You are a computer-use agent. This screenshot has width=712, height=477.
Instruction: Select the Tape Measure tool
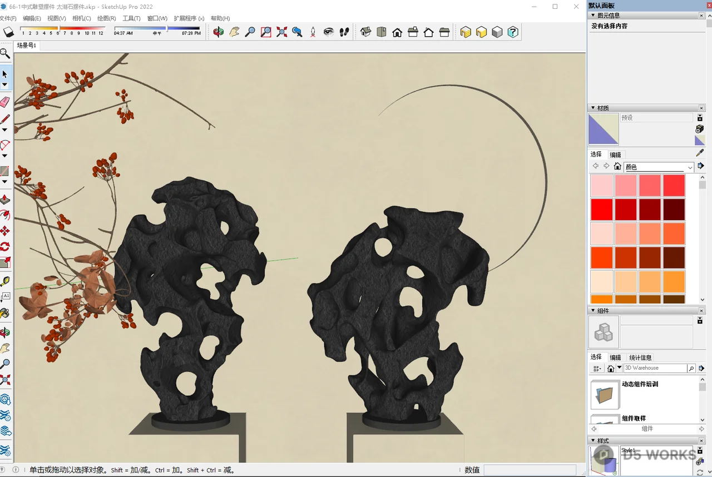point(5,282)
